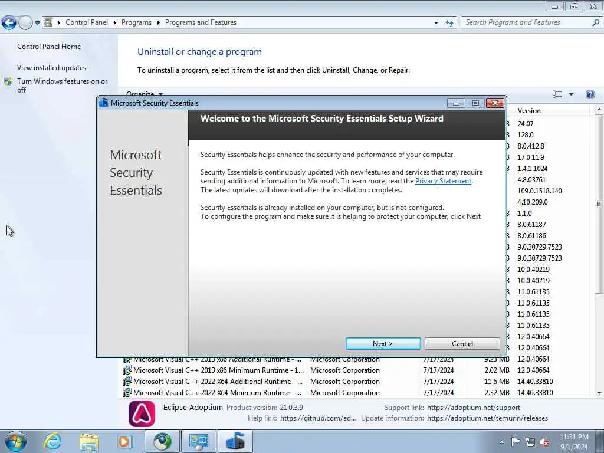Open the Organize menu

(145, 94)
